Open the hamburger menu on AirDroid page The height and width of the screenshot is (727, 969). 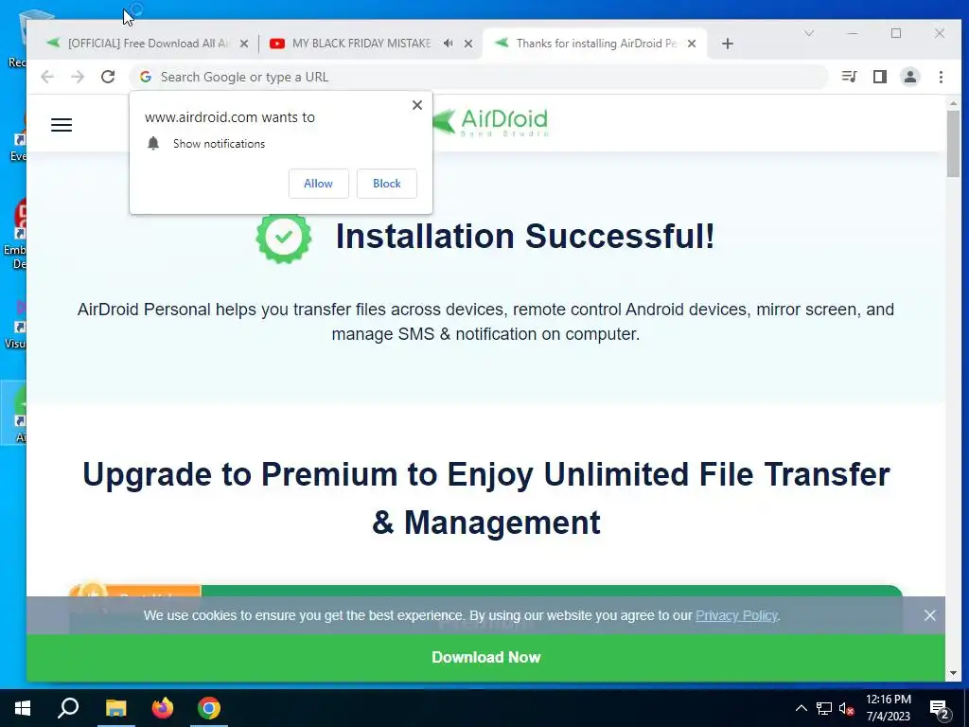tap(62, 125)
